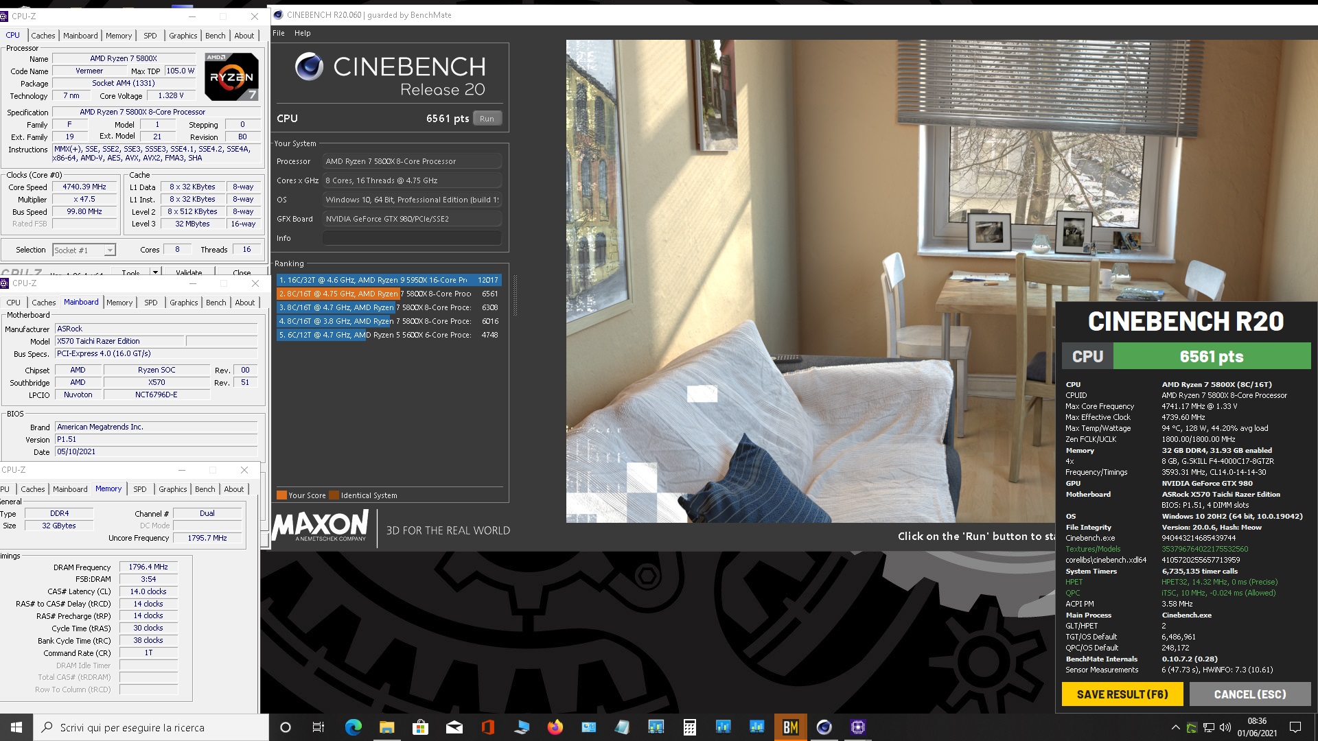The height and width of the screenshot is (741, 1318).
Task: Open SPD tab in top CPU-Z window
Action: tap(150, 36)
